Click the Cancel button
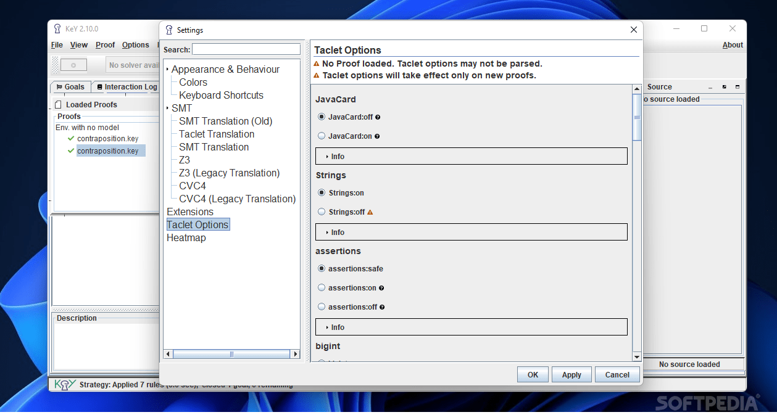Screen dimensions: 777x420 click(617, 374)
